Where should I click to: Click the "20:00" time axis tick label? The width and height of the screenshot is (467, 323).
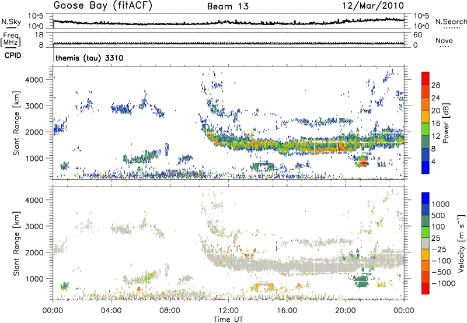click(345, 311)
